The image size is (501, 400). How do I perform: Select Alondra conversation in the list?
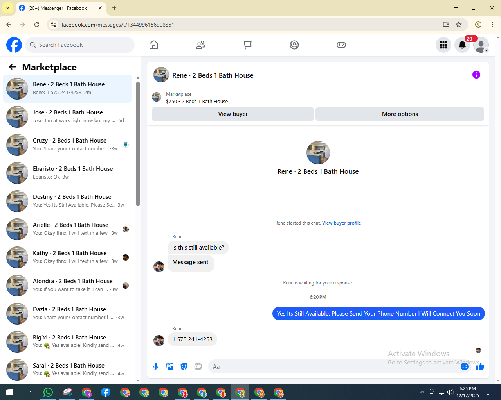pos(67,286)
